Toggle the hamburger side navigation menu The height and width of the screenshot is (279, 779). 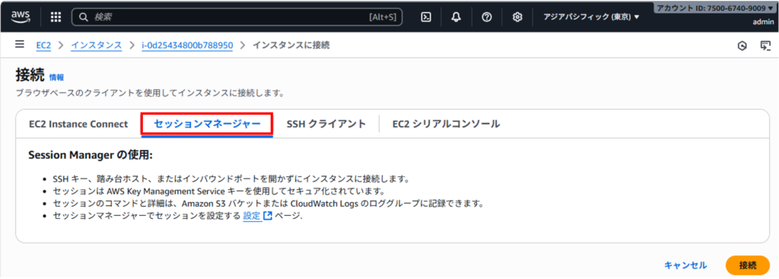[x=20, y=45]
